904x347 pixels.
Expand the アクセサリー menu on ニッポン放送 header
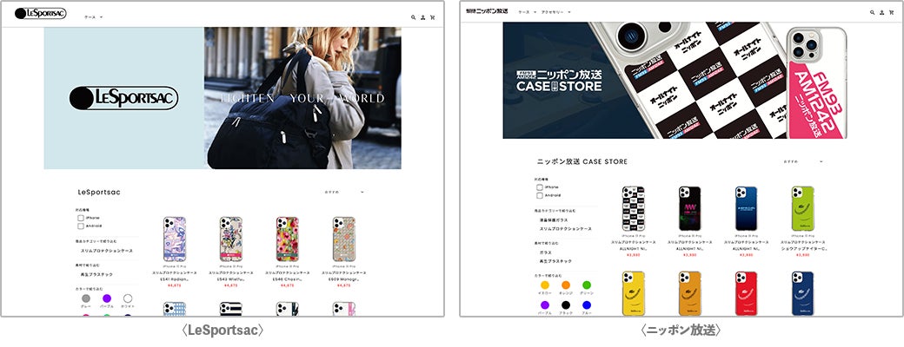[x=556, y=12]
